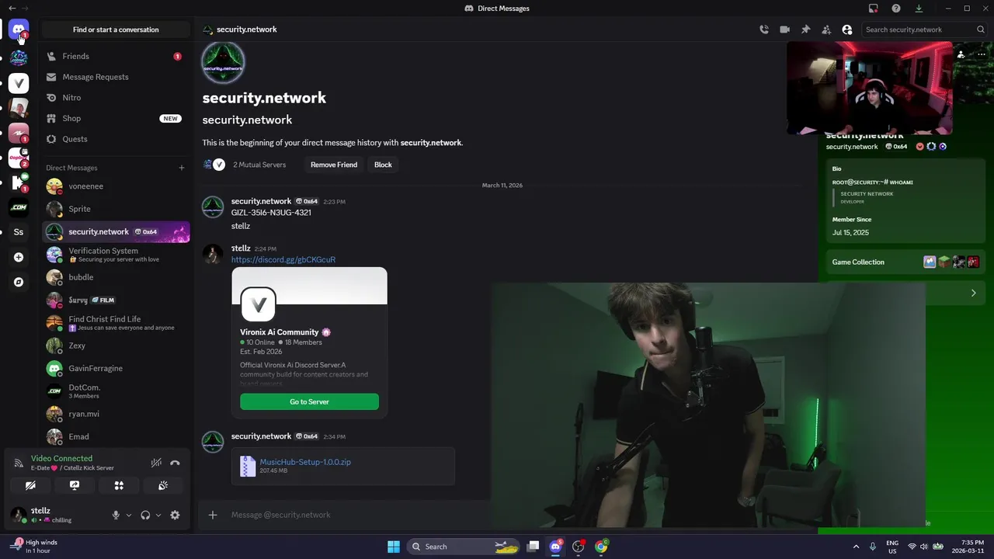Create a new DM with plus icon
This screenshot has height=559, width=994.
(x=182, y=168)
